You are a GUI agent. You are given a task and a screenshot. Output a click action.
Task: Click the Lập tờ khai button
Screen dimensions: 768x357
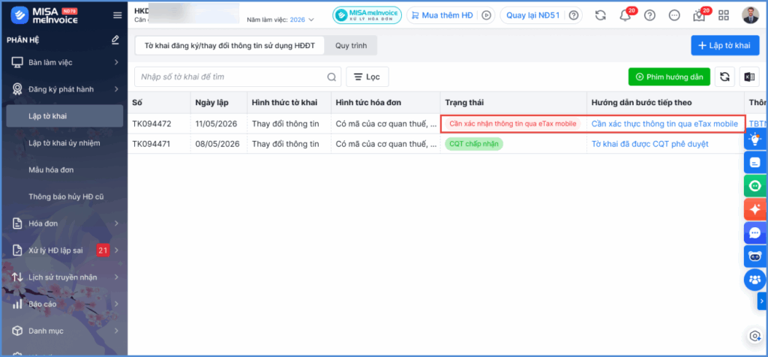tap(725, 46)
